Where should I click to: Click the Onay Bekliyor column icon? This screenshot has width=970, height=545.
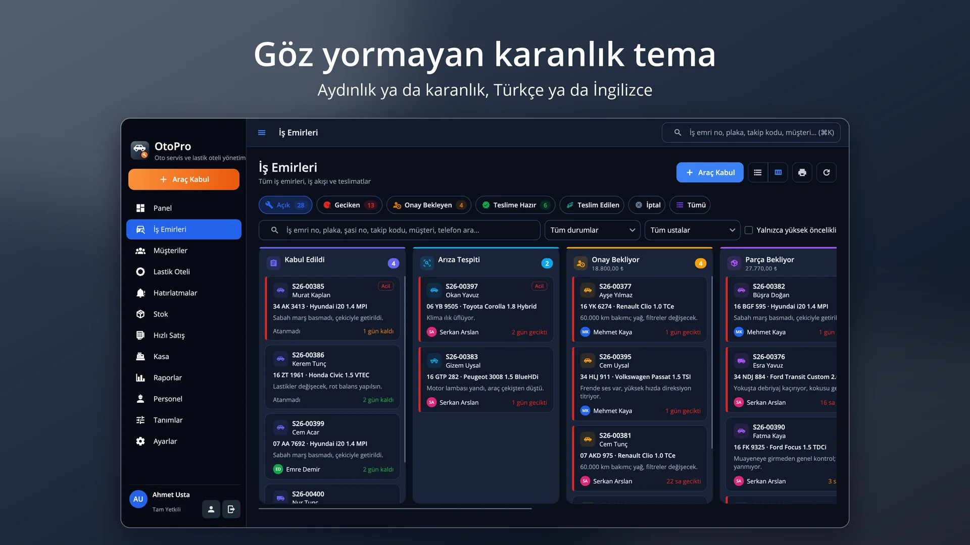coord(580,263)
